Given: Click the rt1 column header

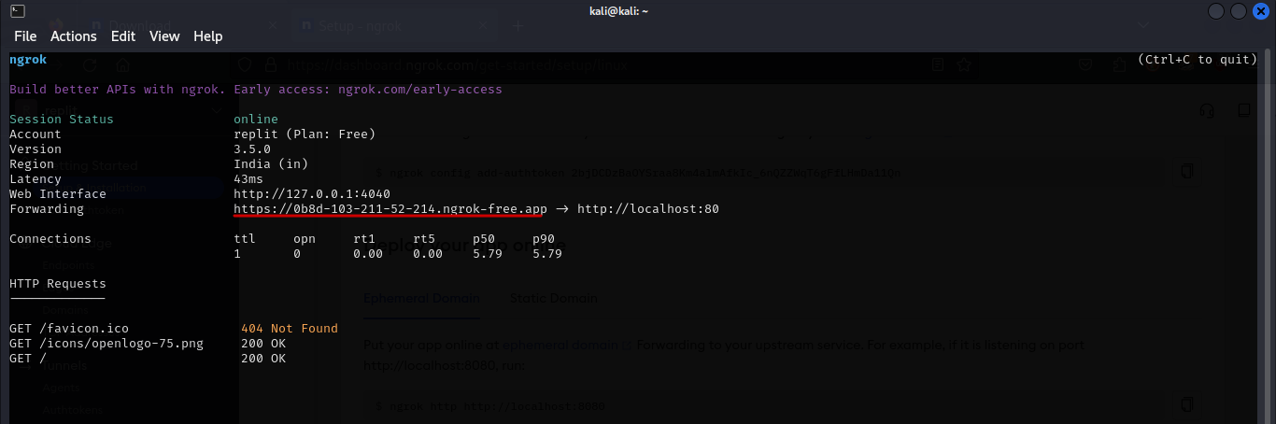Looking at the screenshot, I should pyautogui.click(x=364, y=239).
